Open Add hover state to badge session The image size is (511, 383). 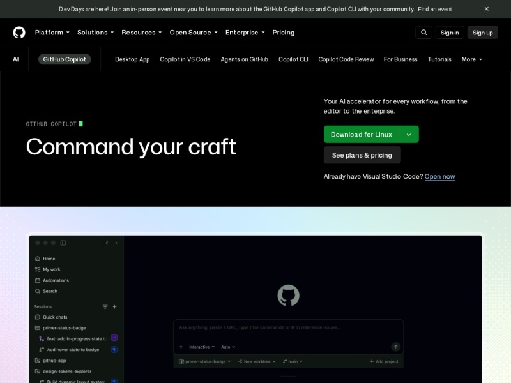[x=69, y=349]
